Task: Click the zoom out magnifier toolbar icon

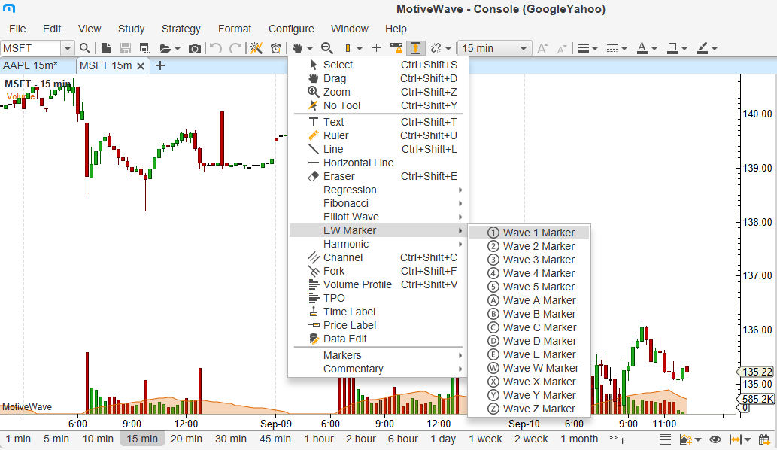Action: click(326, 48)
